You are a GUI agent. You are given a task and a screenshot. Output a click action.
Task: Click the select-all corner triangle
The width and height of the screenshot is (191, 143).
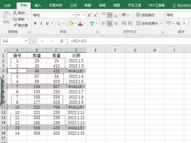tap(4, 50)
